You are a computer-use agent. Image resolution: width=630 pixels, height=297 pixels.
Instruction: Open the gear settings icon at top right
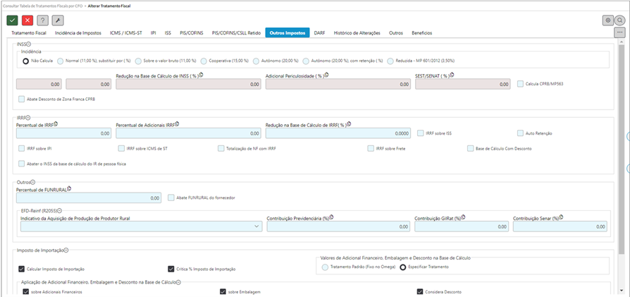pyautogui.click(x=608, y=20)
